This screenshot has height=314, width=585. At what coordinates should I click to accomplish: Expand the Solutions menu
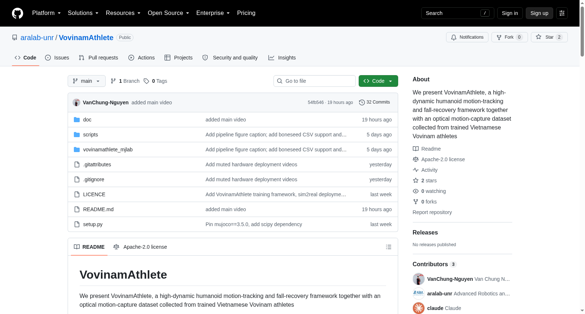(x=83, y=13)
